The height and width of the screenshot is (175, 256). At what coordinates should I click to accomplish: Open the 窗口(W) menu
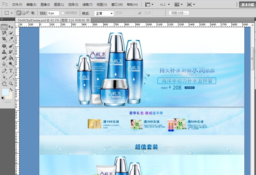coord(117,5)
